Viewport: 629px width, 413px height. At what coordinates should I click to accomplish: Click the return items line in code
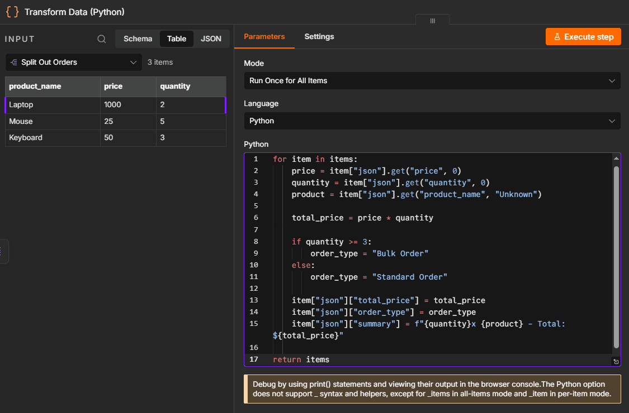coord(301,360)
